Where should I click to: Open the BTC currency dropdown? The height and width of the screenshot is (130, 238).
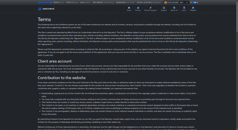(x=184, y=2)
